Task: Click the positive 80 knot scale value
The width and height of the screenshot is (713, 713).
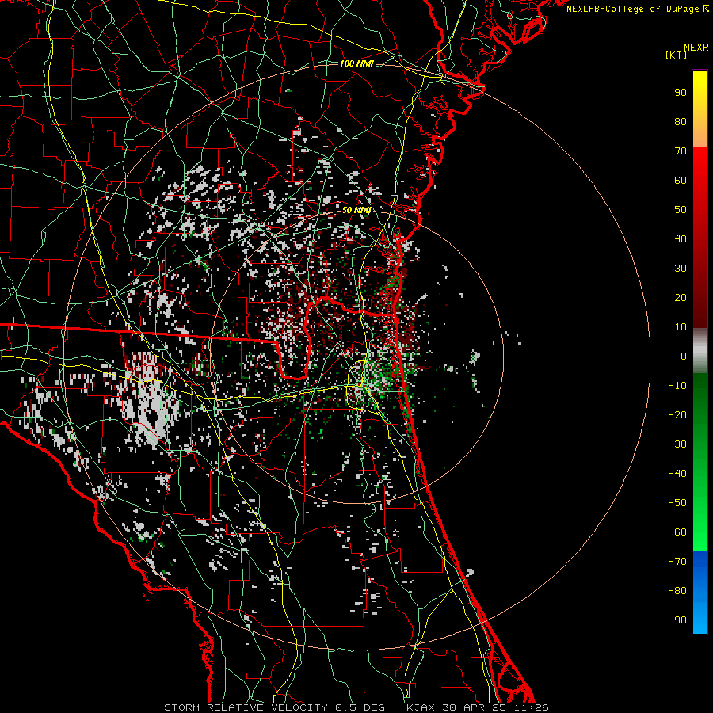Action: [x=681, y=122]
